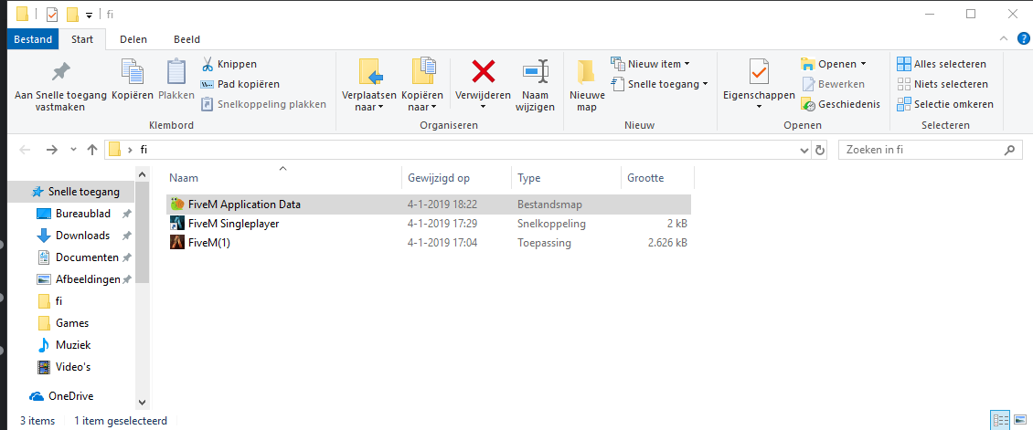Click Snelkoppeling plakken
Screen dimensions: 1033x430
[263, 104]
